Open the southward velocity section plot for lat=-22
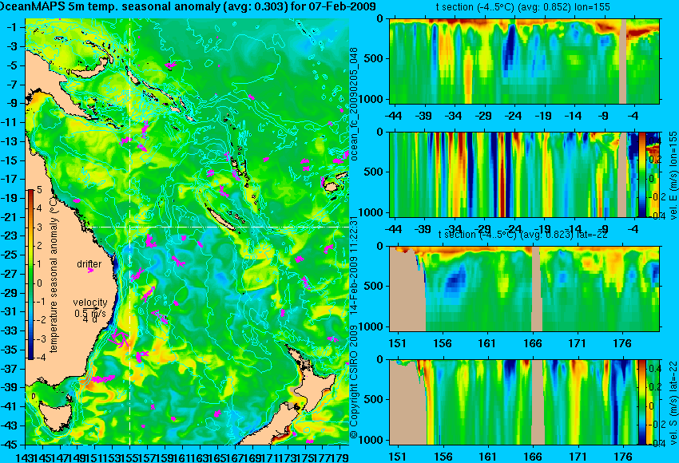The height and width of the screenshot is (463, 679). (x=514, y=402)
